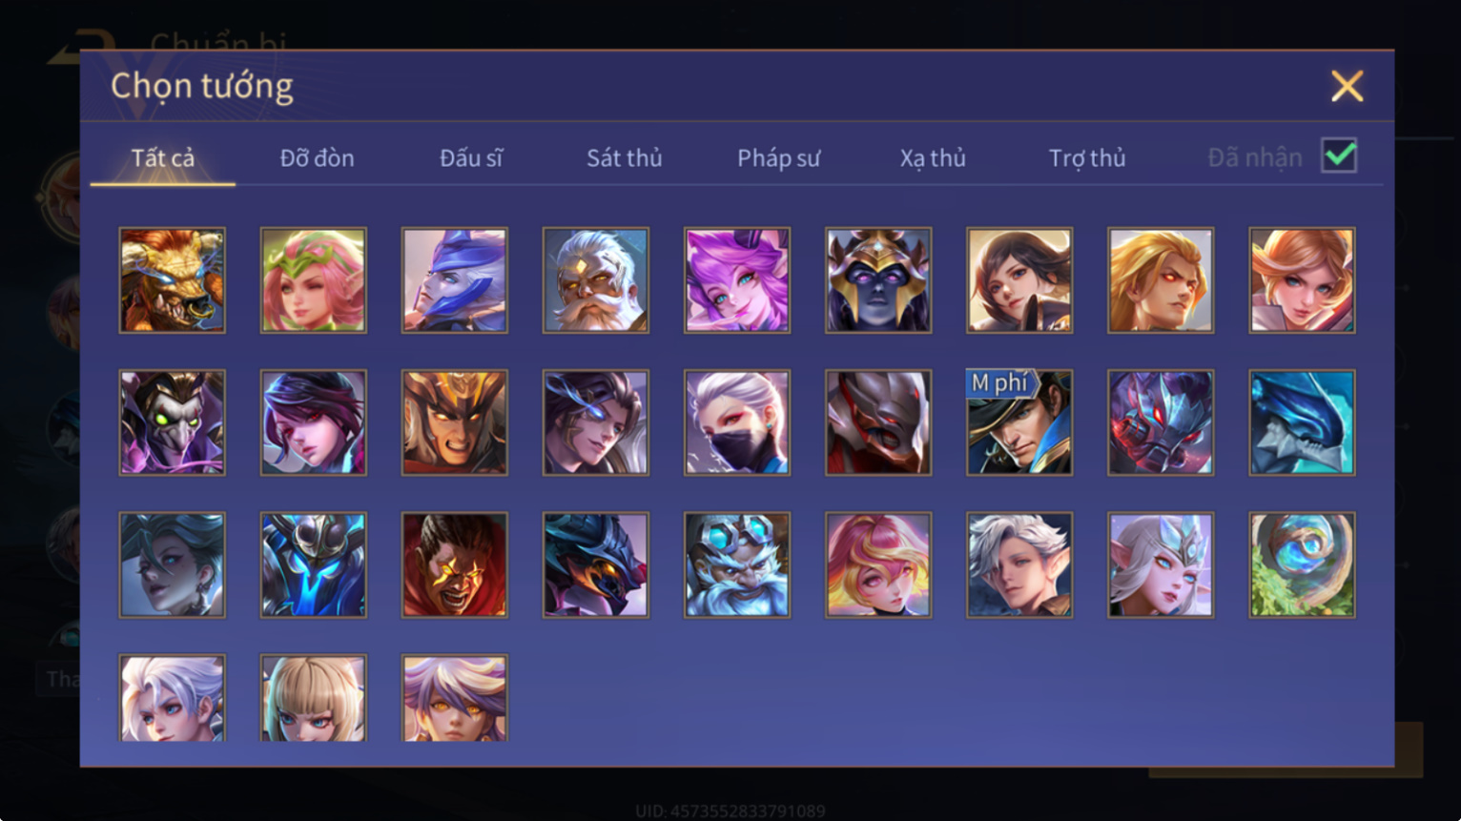Show the "Pháp sư" heroes tab
This screenshot has height=821, width=1461.
pos(778,158)
